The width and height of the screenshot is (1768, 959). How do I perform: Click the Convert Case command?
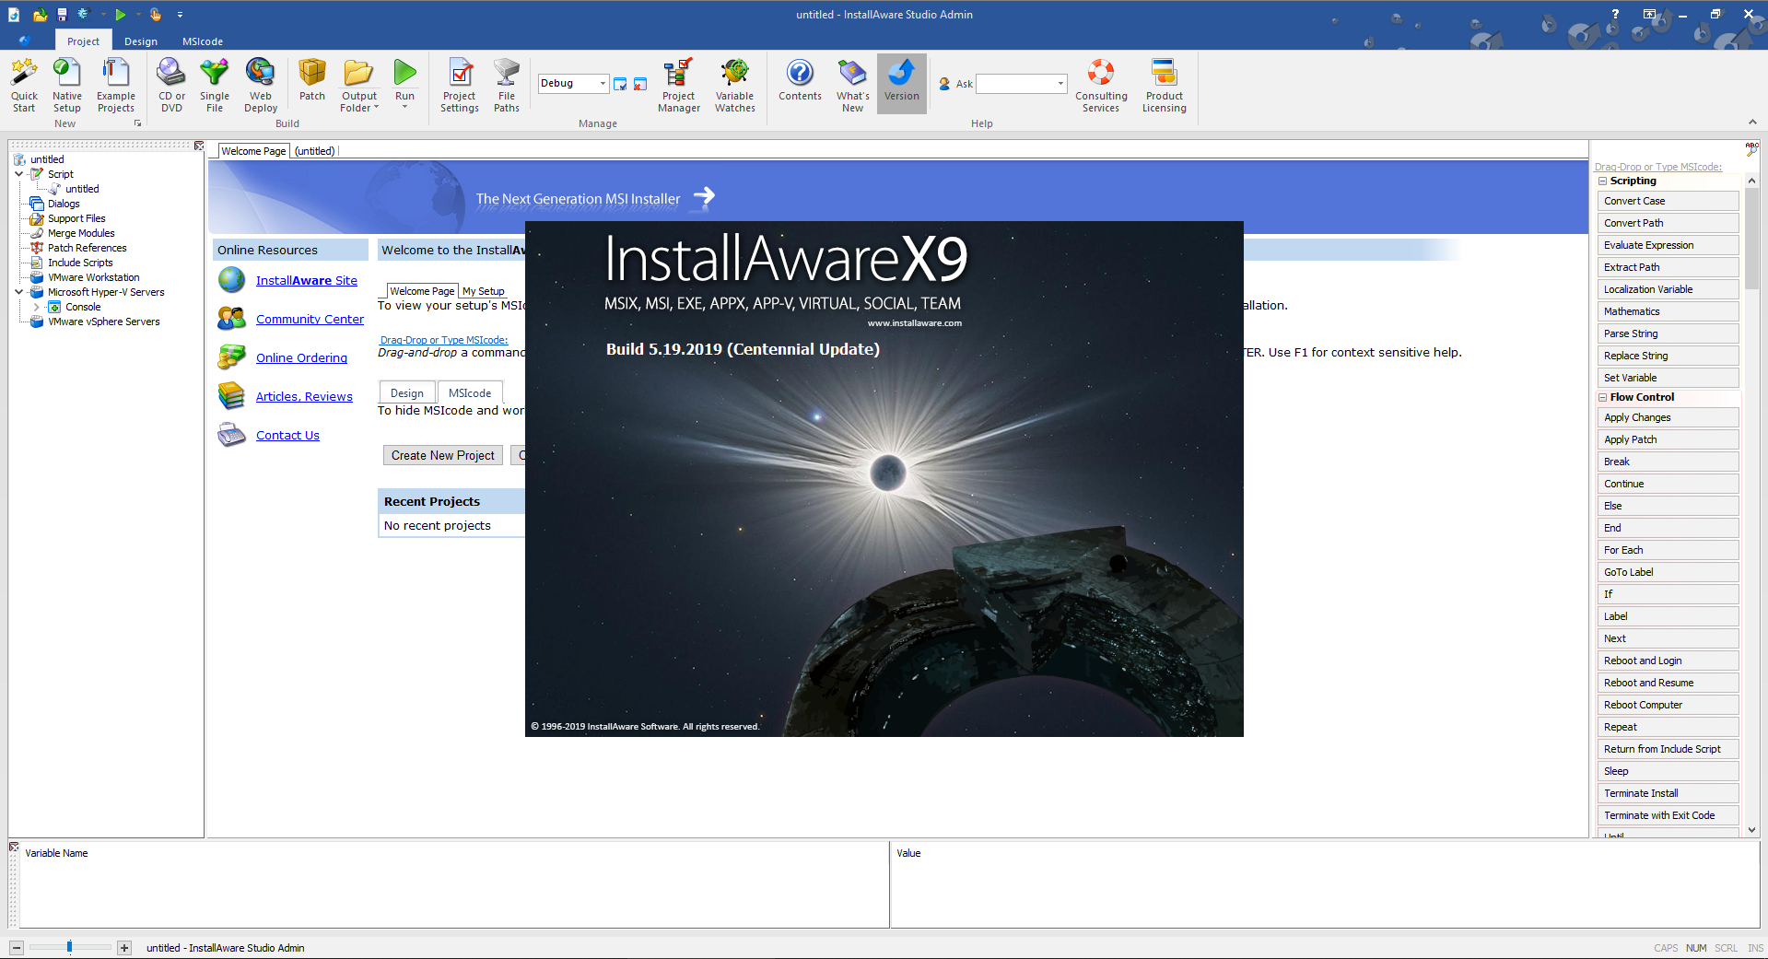[x=1668, y=201]
